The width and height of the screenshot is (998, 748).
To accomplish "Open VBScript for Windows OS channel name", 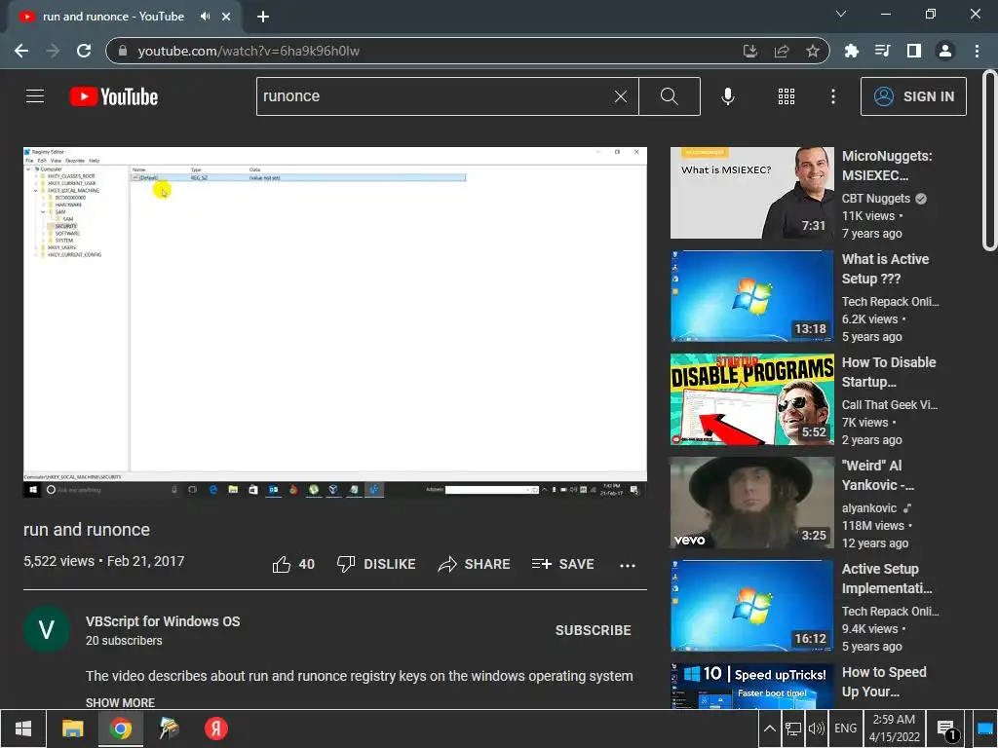I will tap(163, 621).
